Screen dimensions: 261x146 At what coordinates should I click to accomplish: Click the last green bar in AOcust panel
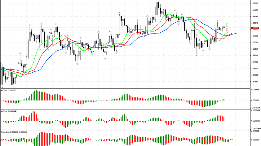click(x=224, y=100)
